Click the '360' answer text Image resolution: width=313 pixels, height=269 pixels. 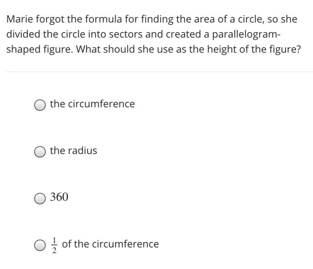tap(59, 197)
